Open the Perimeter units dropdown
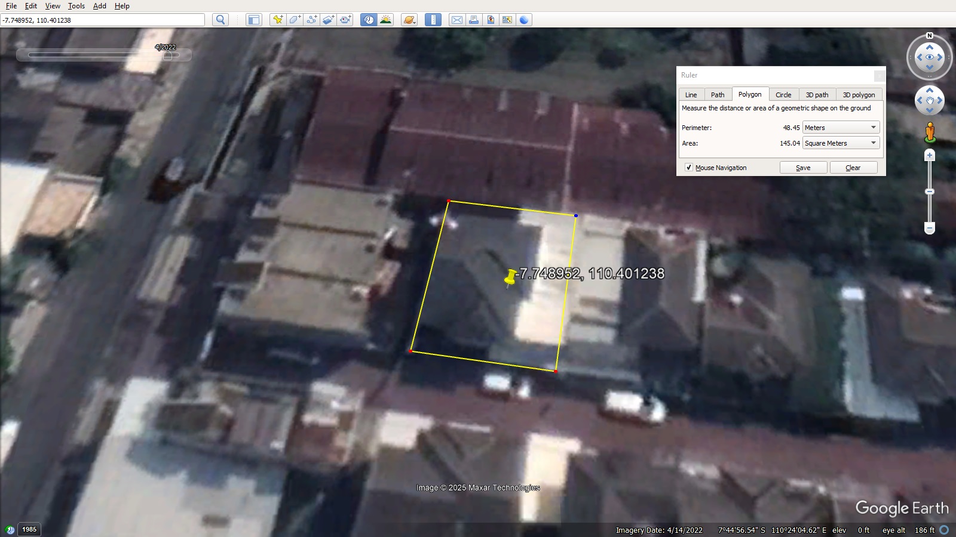This screenshot has height=537, width=956. [x=874, y=127]
